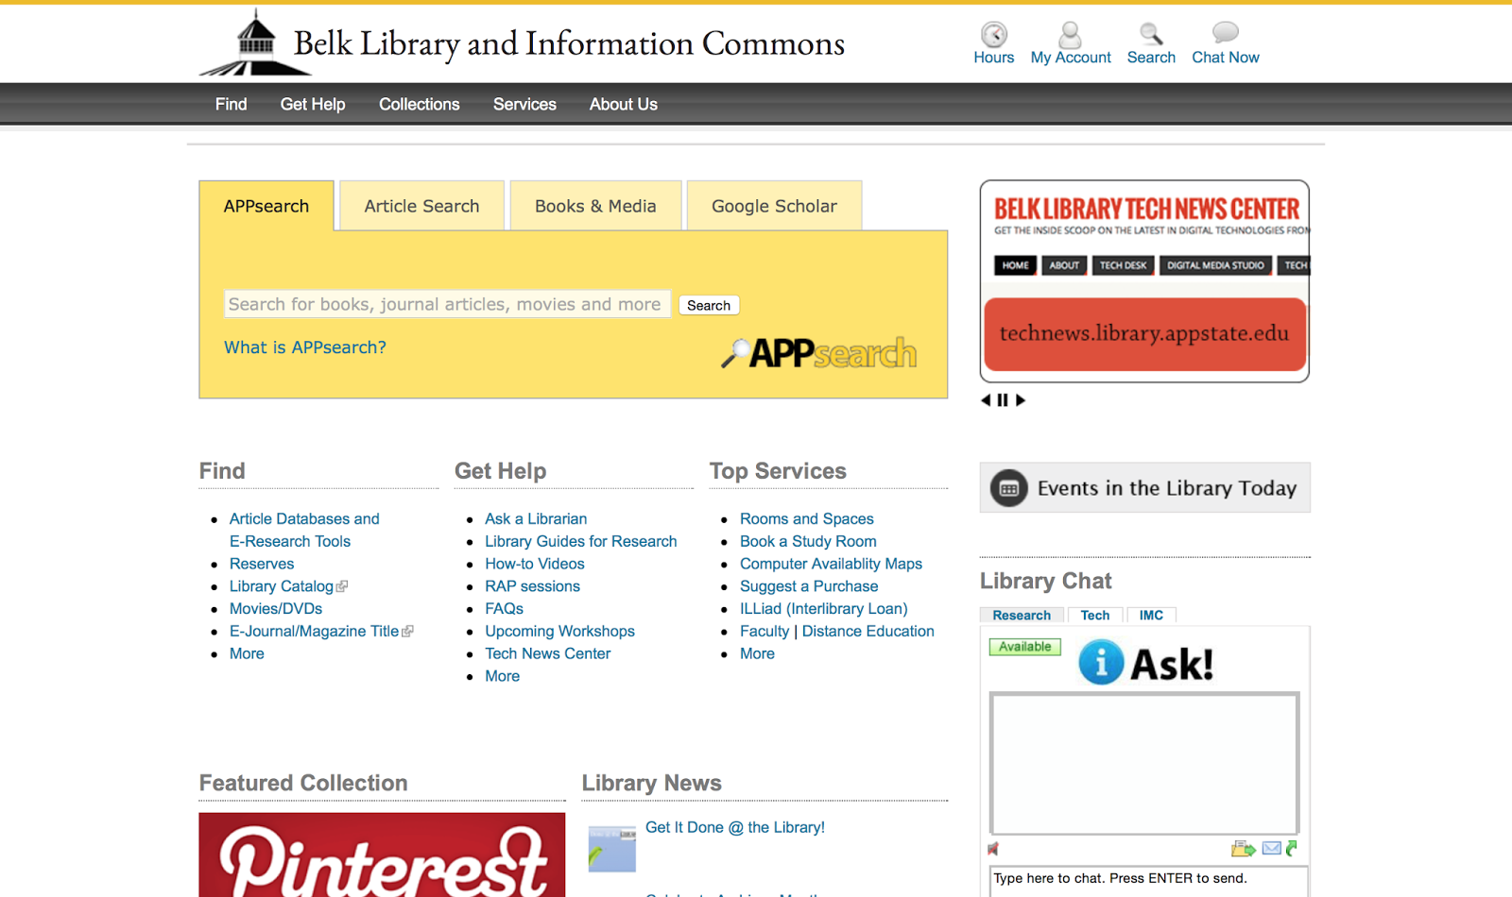The width and height of the screenshot is (1512, 897).
Task: Toggle the chat sound speaker icon
Action: click(x=993, y=848)
